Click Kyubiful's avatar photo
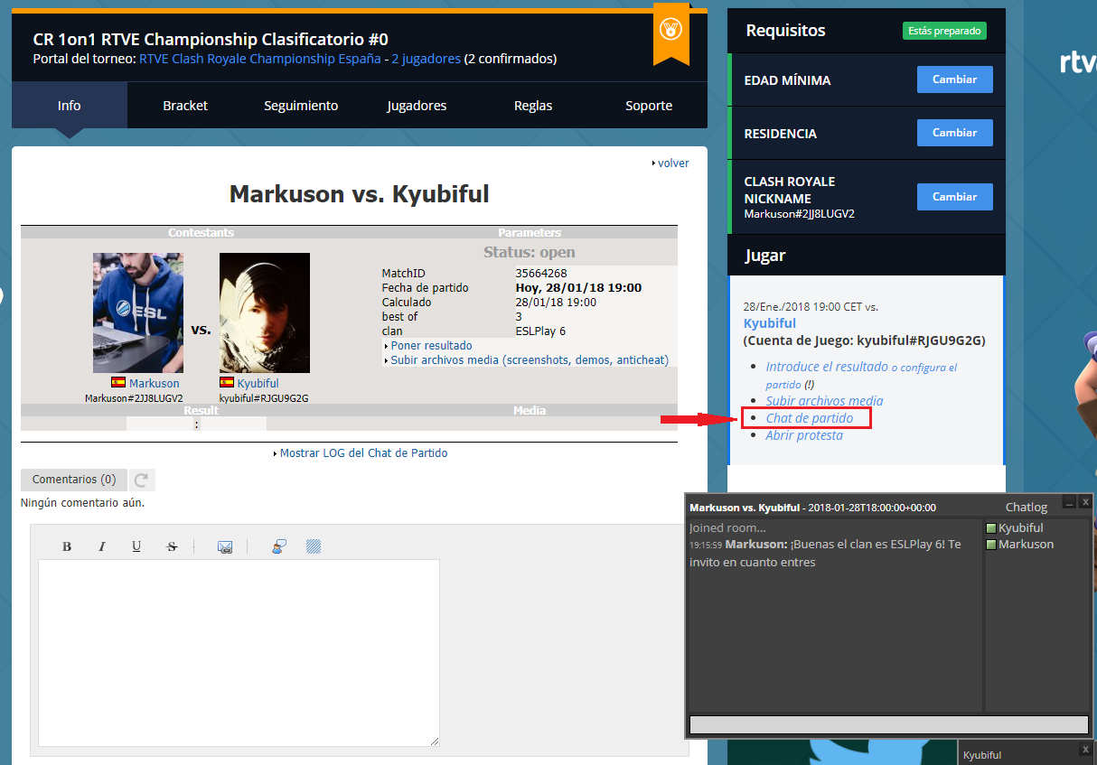 click(265, 313)
